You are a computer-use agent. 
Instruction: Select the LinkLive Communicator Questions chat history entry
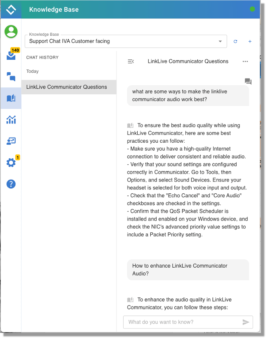pyautogui.click(x=66, y=87)
